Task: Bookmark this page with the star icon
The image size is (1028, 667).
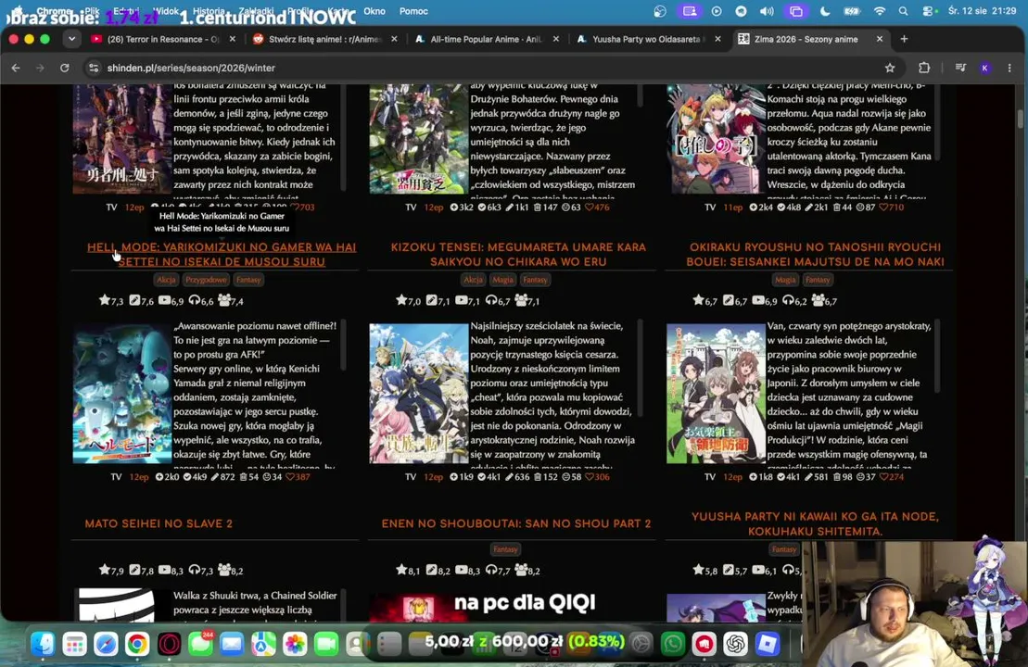Action: pos(890,68)
